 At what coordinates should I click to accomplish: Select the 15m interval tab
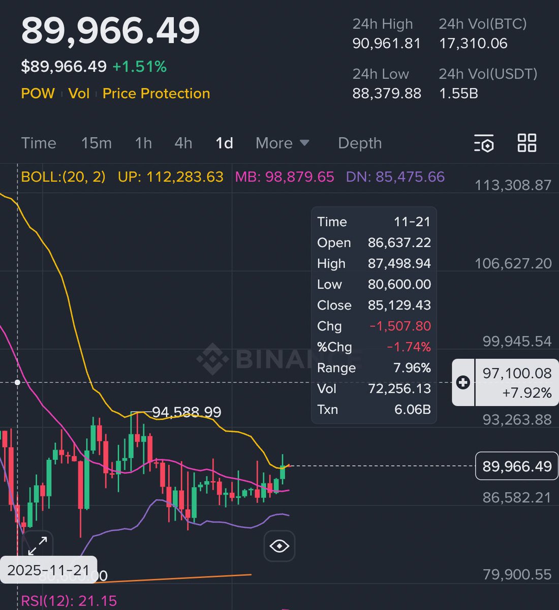pyautogui.click(x=97, y=143)
